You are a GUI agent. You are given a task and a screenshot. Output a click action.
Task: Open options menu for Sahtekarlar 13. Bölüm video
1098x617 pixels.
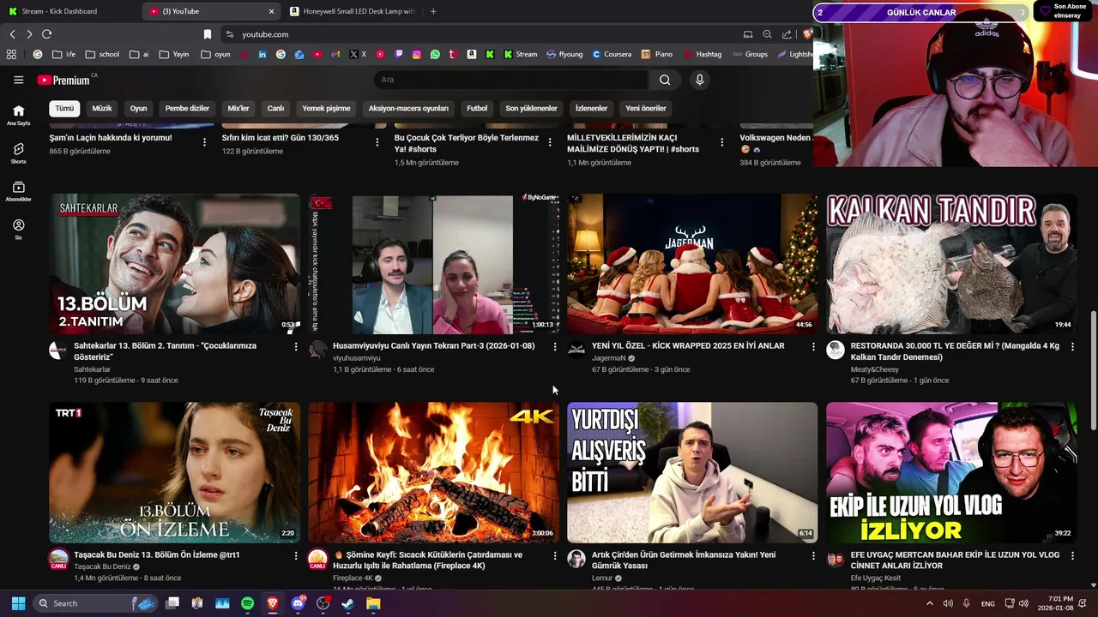(296, 347)
